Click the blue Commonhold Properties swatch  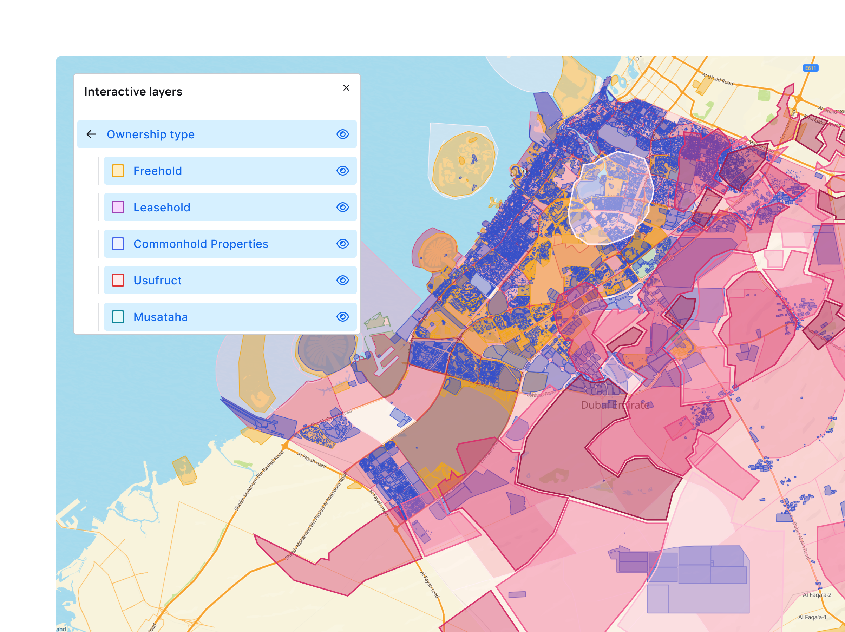coord(118,244)
